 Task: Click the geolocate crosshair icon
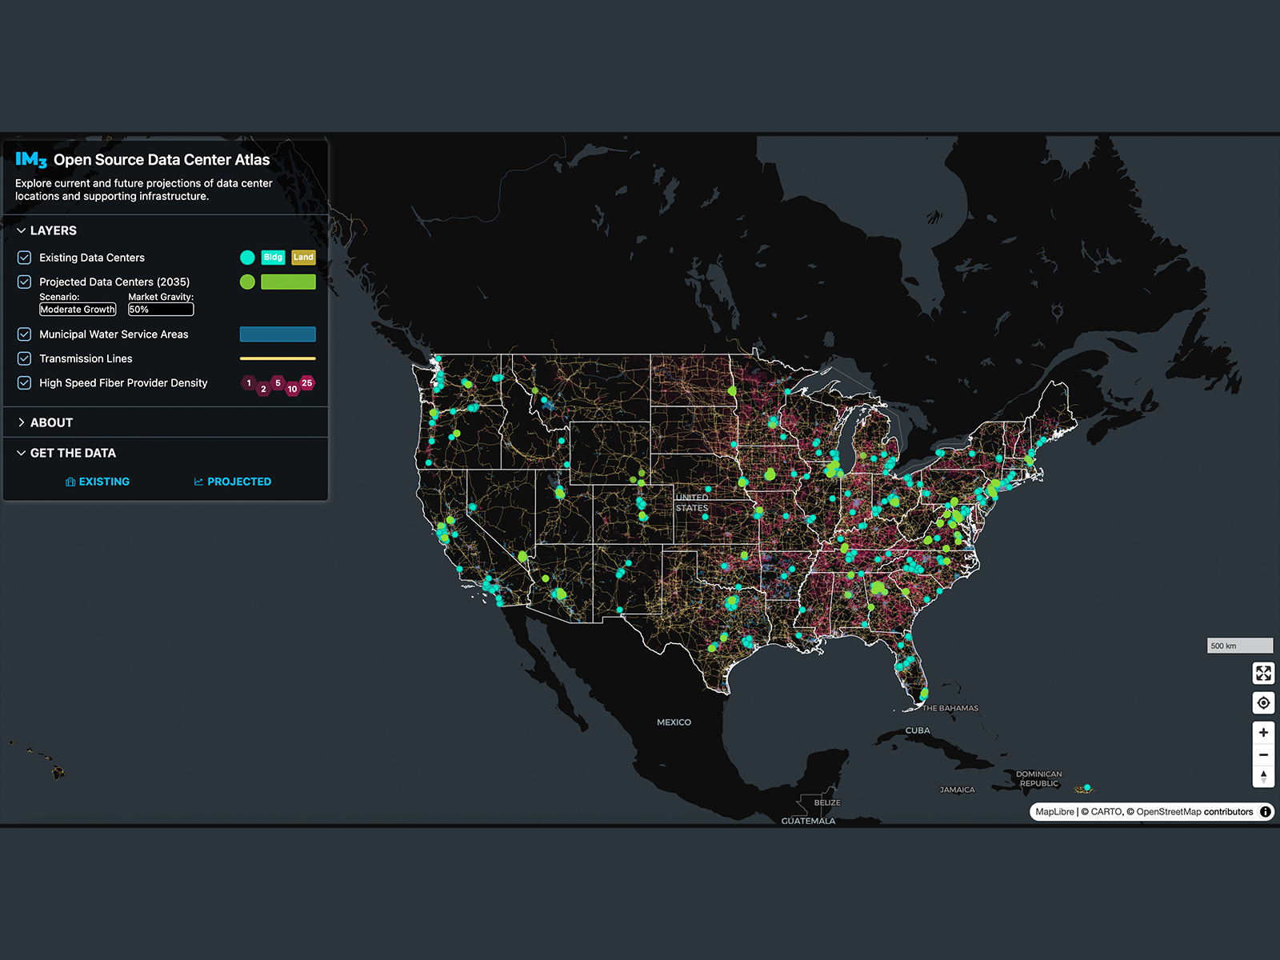click(x=1264, y=702)
